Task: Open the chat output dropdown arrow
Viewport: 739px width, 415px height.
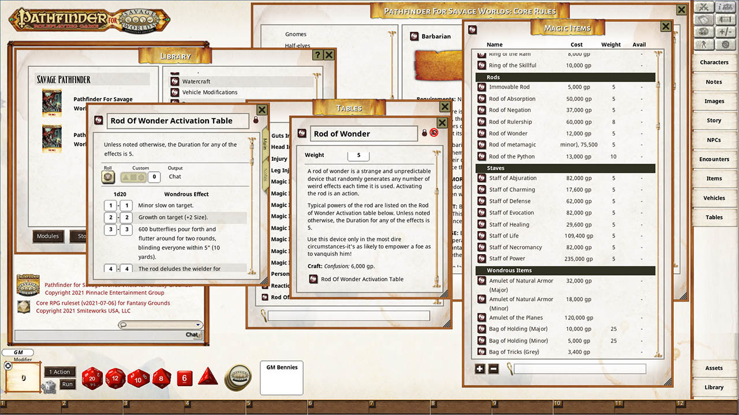Action: click(198, 324)
